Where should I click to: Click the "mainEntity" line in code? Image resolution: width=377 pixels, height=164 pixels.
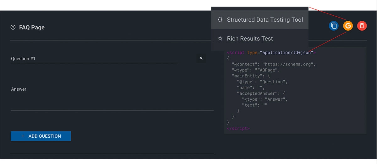pyautogui.click(x=251, y=76)
